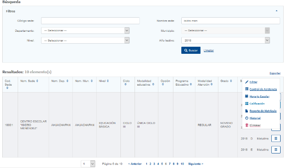This screenshot has width=285, height=168.
Task: Open the Municipio dropdown
Action: [x=225, y=30]
